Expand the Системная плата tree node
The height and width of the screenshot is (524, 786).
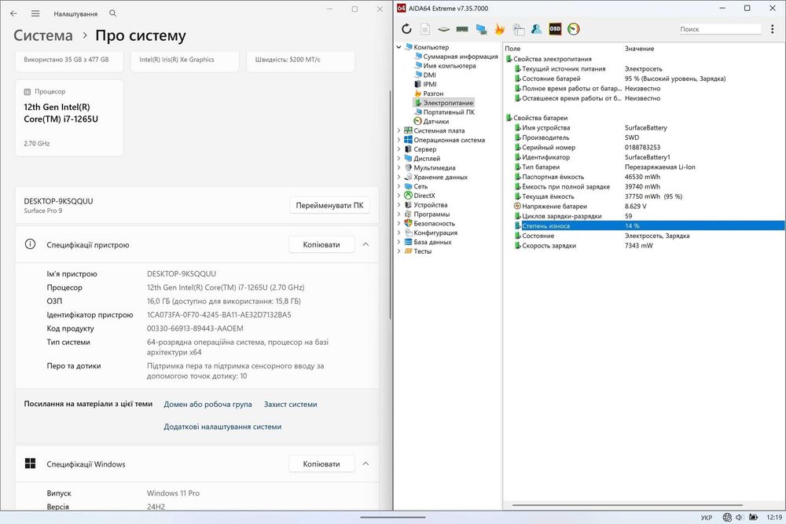tap(399, 130)
